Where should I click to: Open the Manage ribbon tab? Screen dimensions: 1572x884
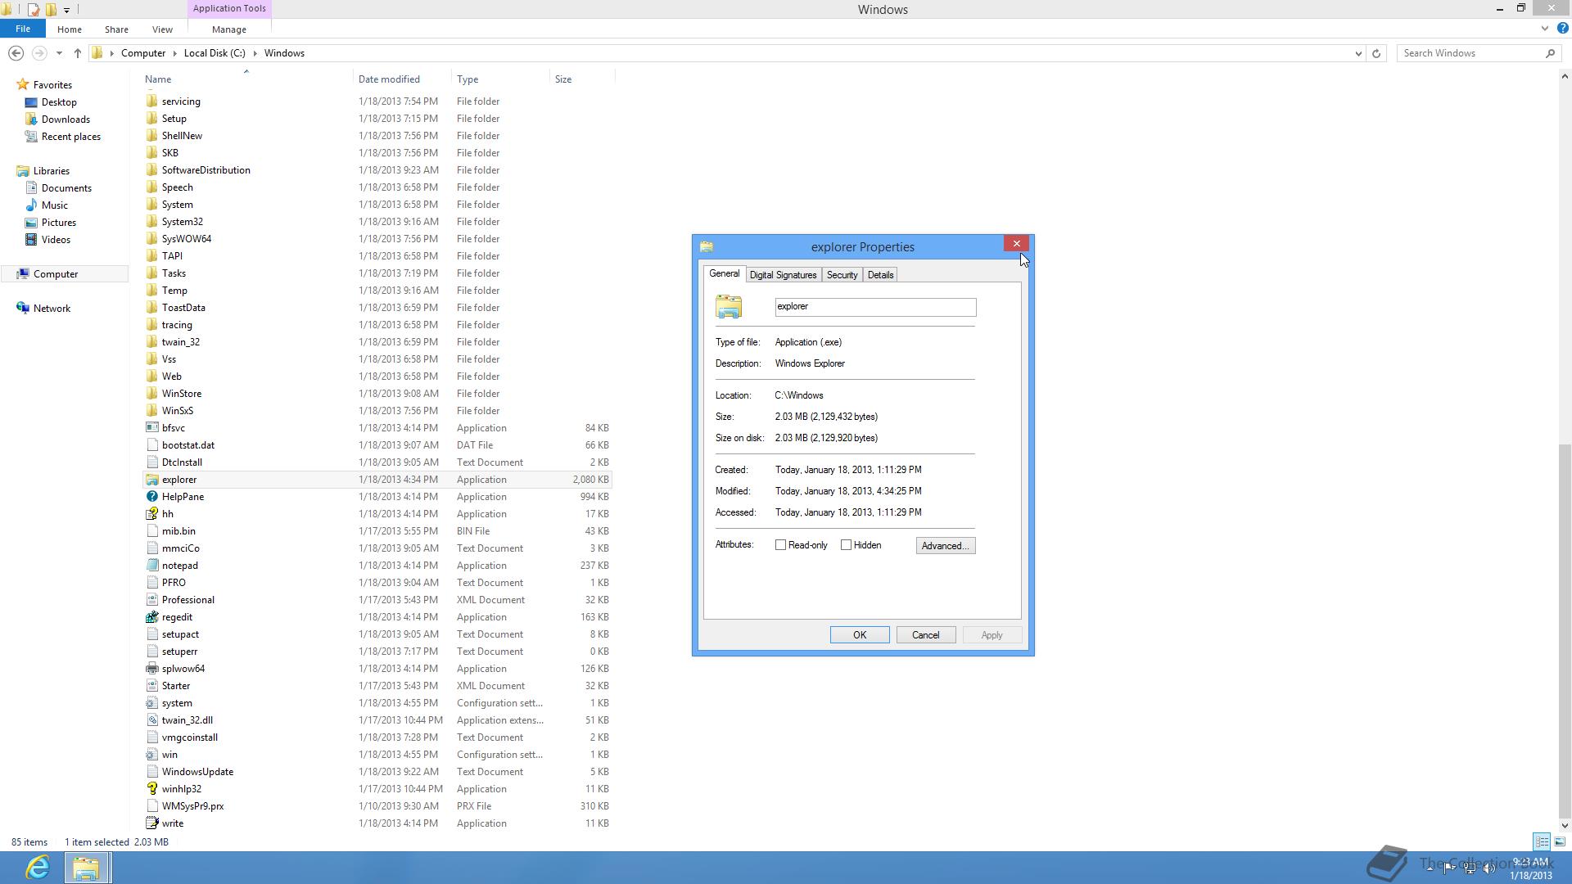pos(229,29)
